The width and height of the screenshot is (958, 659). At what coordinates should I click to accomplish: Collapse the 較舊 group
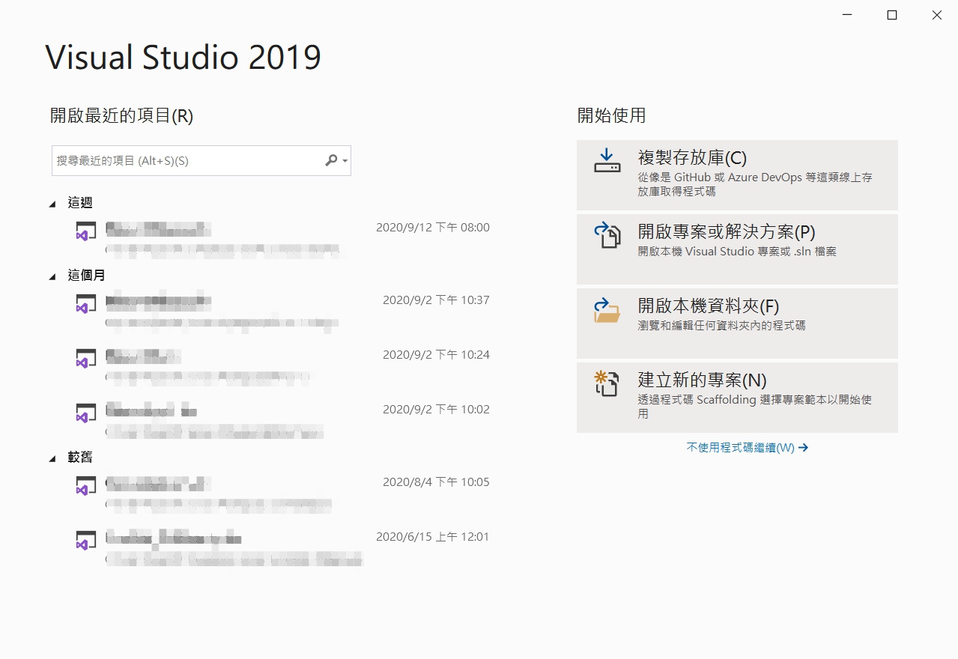tap(52, 458)
